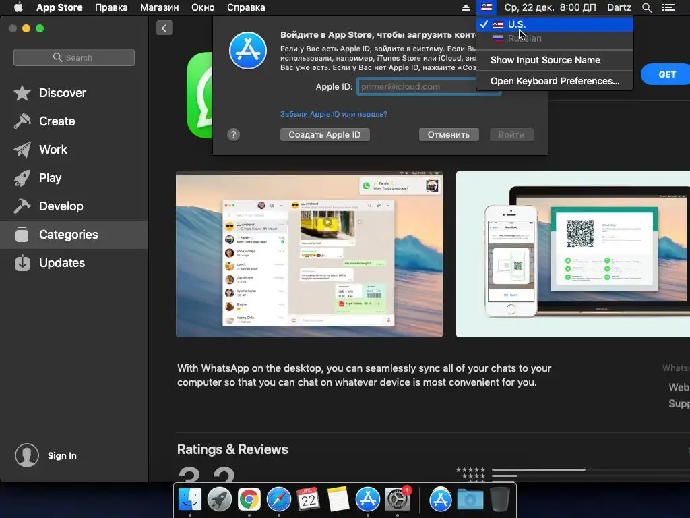Click Создать Apple ID button
Viewport: 690px width, 518px height.
pos(325,134)
